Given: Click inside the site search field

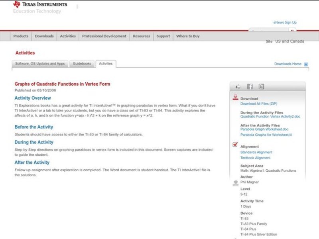Looking at the screenshot, I should click(x=268, y=30).
